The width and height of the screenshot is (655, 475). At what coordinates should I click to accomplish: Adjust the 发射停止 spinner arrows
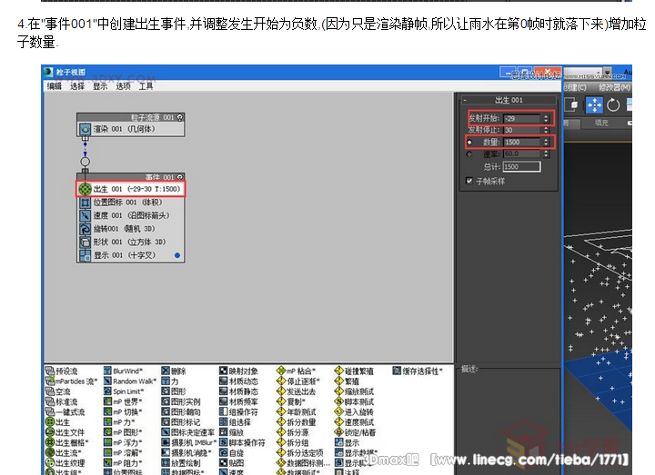[x=546, y=130]
